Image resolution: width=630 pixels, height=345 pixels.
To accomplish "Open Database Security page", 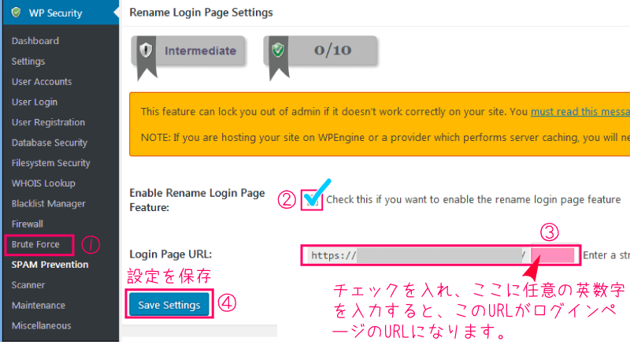I will point(50,143).
